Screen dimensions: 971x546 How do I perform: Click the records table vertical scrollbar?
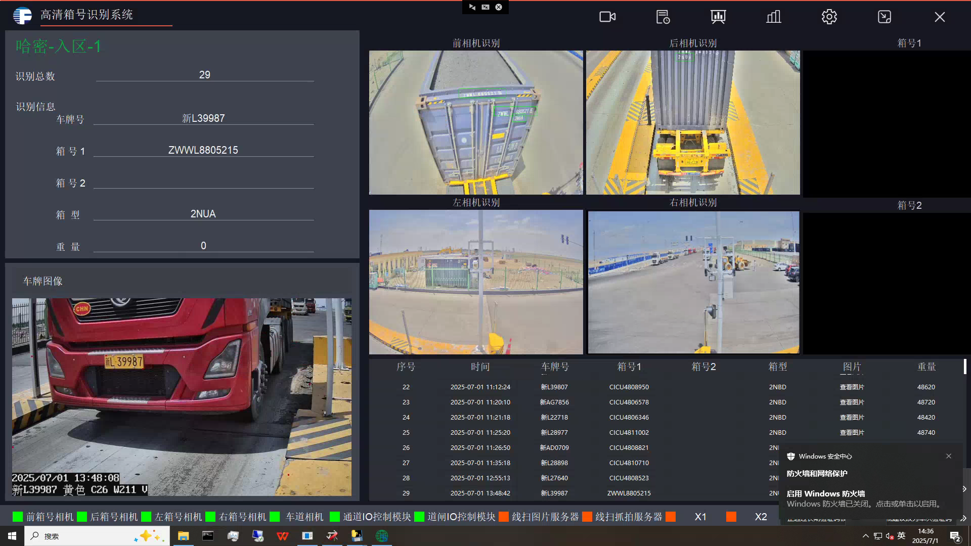[965, 367]
